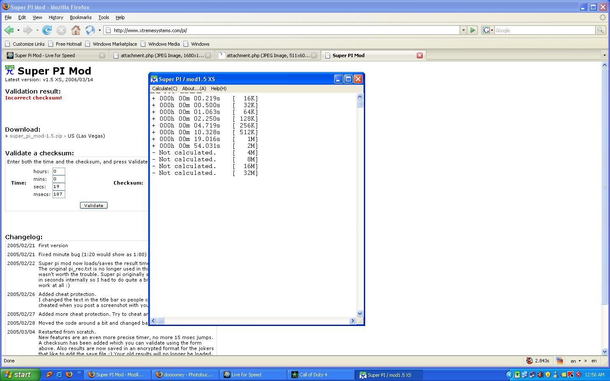The height and width of the screenshot is (381, 610).
Task: Download super_pi_mod-1.5.zip link
Action: point(36,136)
